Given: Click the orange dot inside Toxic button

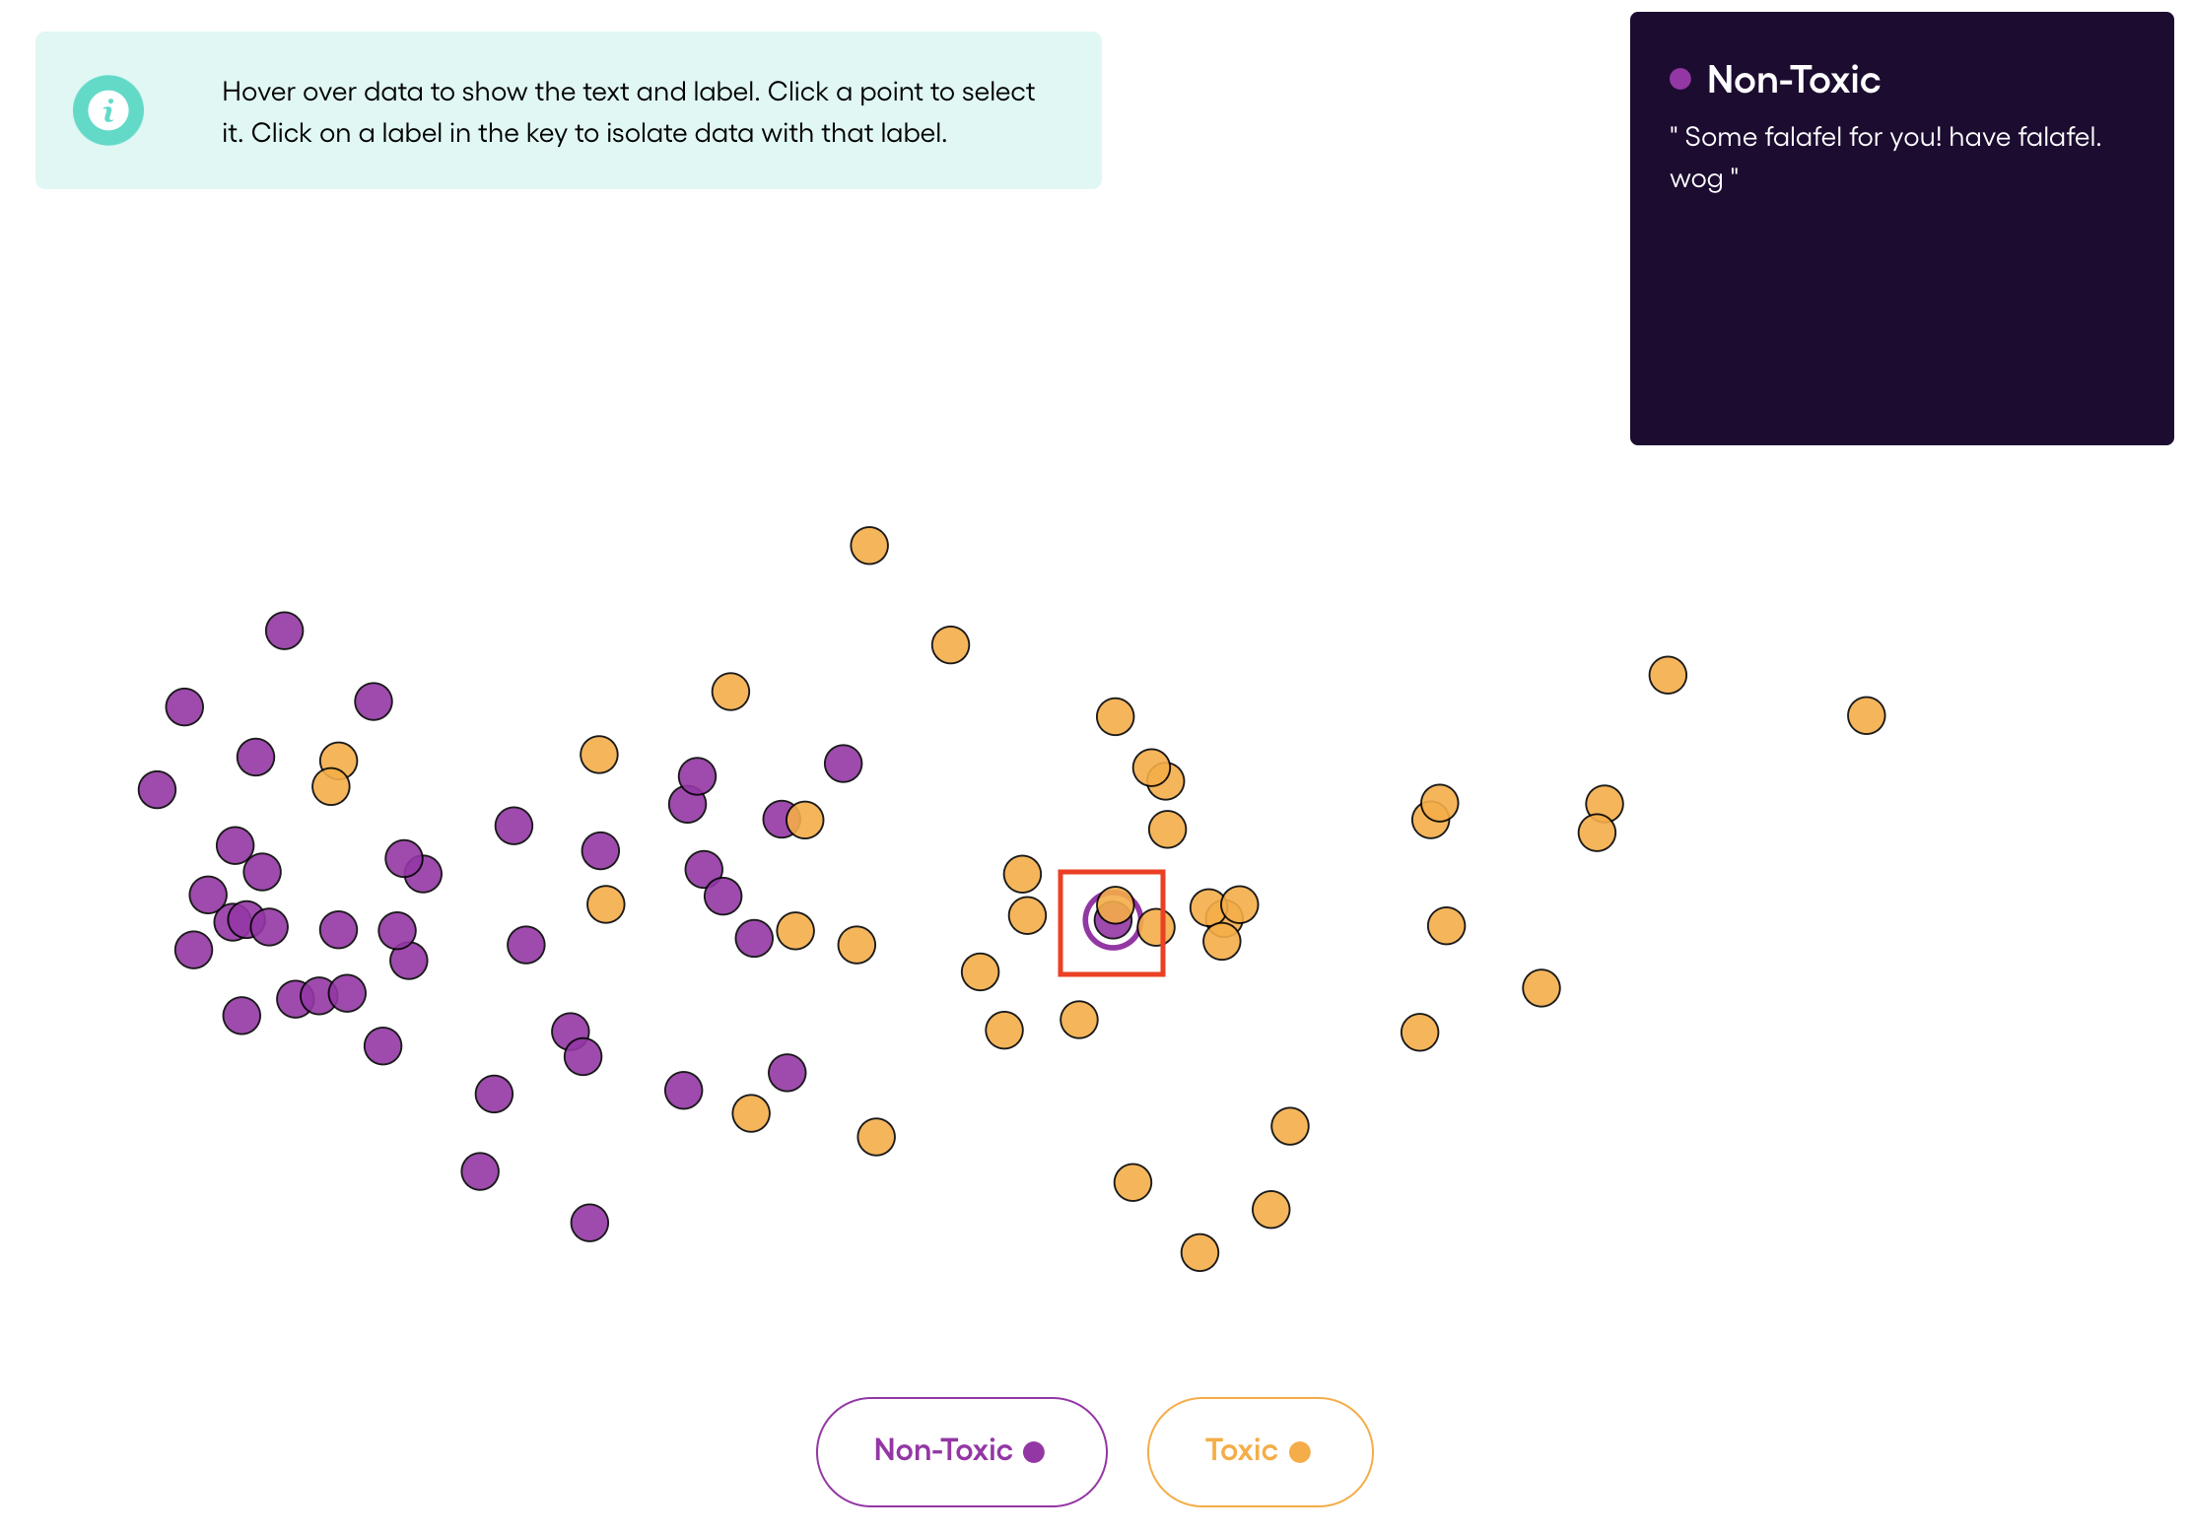Looking at the screenshot, I should (1300, 1452).
